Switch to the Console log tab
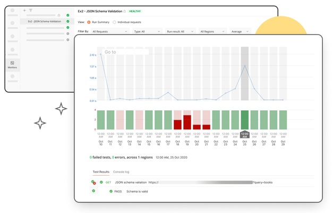332x213 pixels. (x=121, y=172)
